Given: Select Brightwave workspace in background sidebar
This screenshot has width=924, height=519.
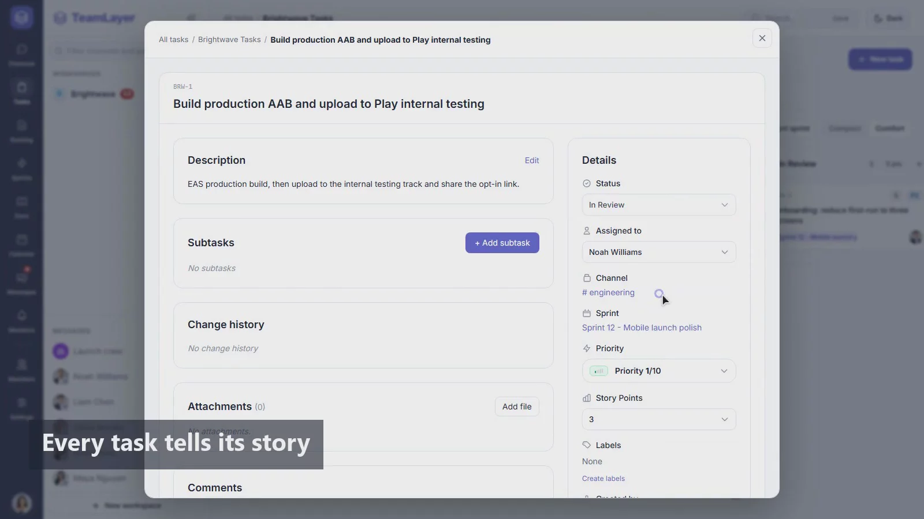Looking at the screenshot, I should (x=93, y=94).
